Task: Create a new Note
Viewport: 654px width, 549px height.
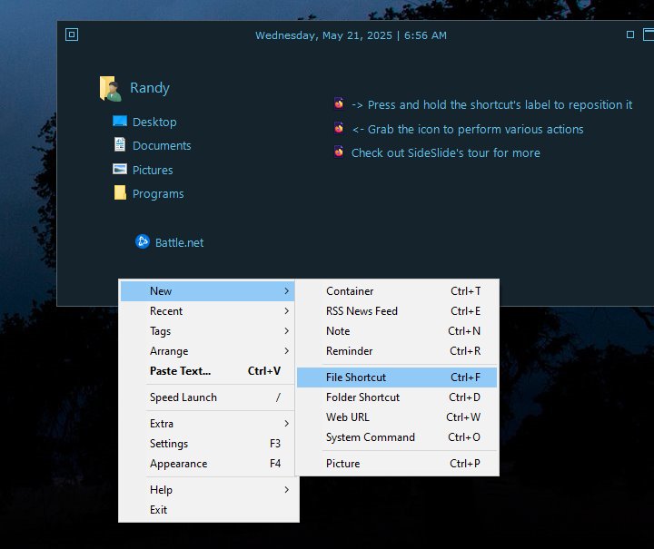Action: click(397, 331)
